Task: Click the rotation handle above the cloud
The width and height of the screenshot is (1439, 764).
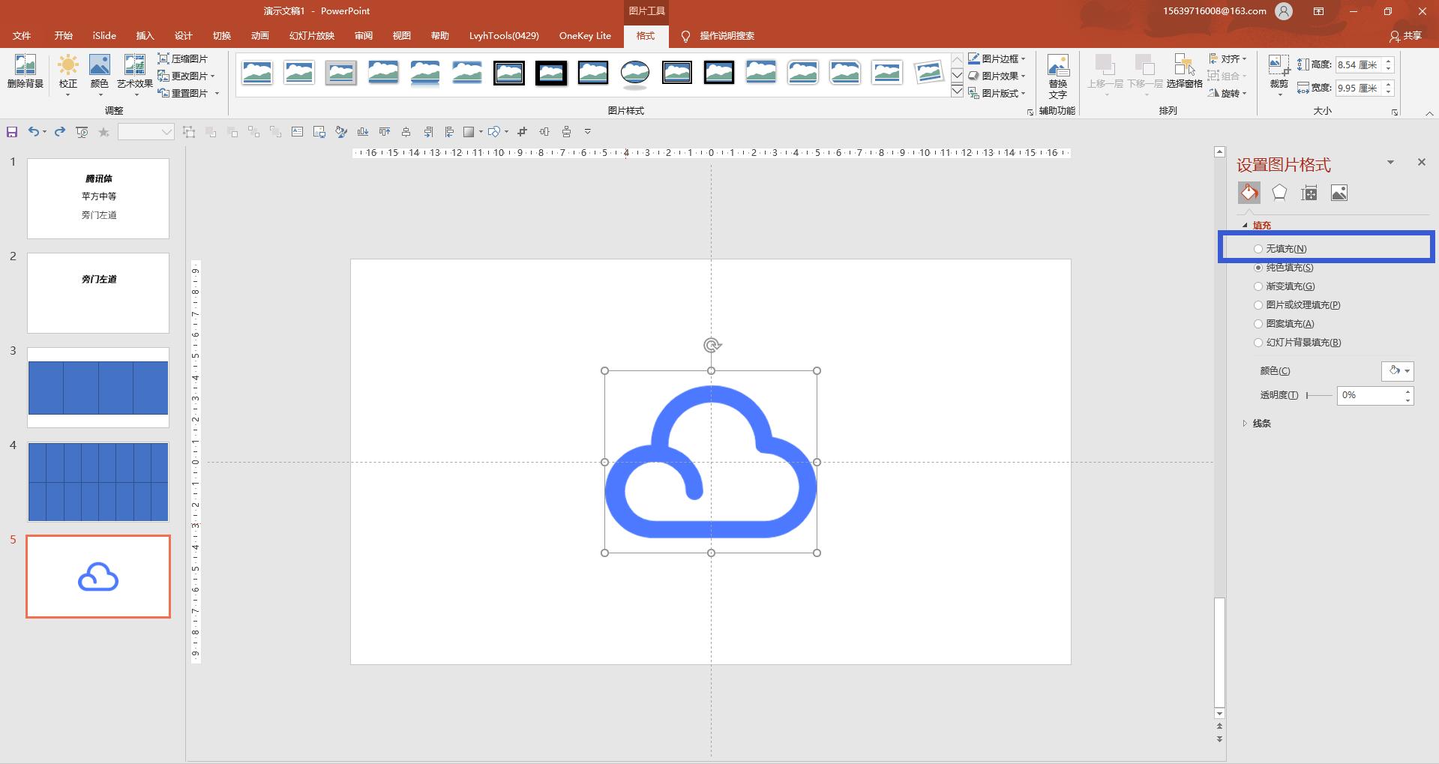Action: [x=712, y=345]
